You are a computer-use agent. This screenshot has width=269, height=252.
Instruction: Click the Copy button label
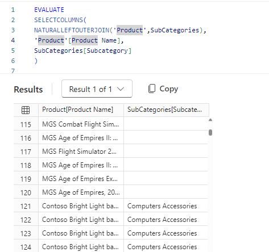pos(169,89)
